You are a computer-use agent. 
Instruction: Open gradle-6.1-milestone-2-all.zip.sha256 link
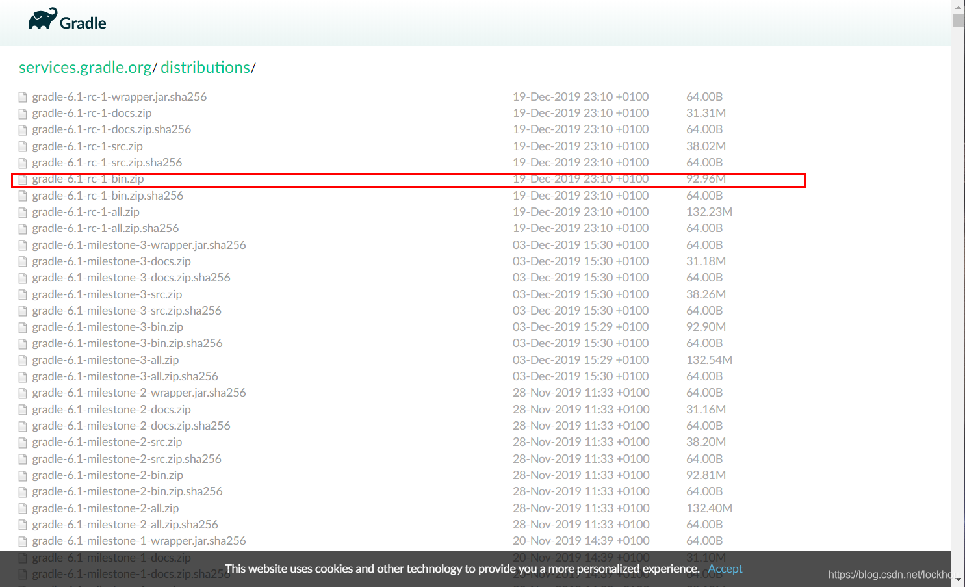pos(125,525)
